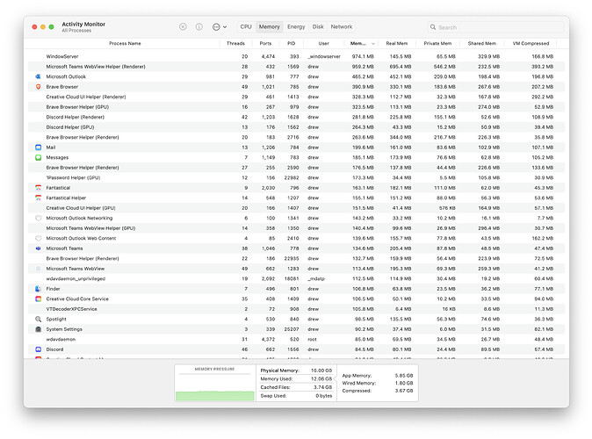Select Creative Cloud UI Helper (Renderer) row
This screenshot has width=592, height=439.
(296, 97)
